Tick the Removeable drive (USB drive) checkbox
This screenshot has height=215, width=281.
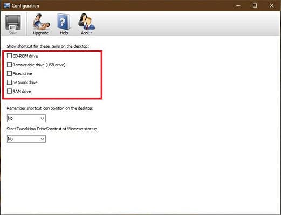tap(9, 65)
